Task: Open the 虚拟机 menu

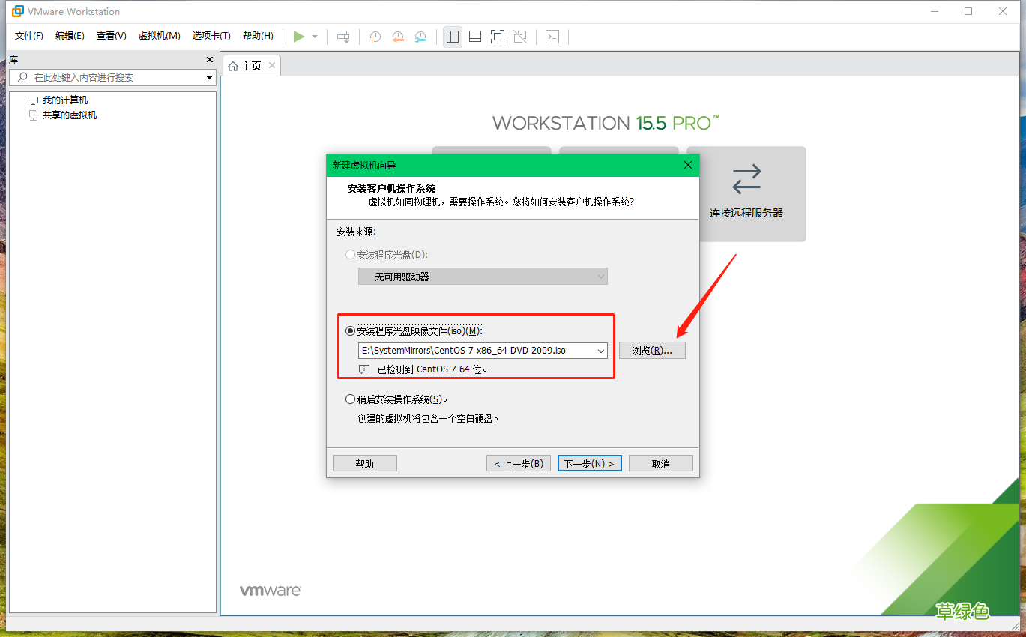Action: pyautogui.click(x=159, y=35)
